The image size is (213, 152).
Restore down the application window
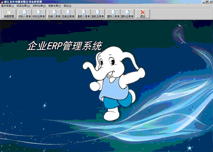(206, 2)
